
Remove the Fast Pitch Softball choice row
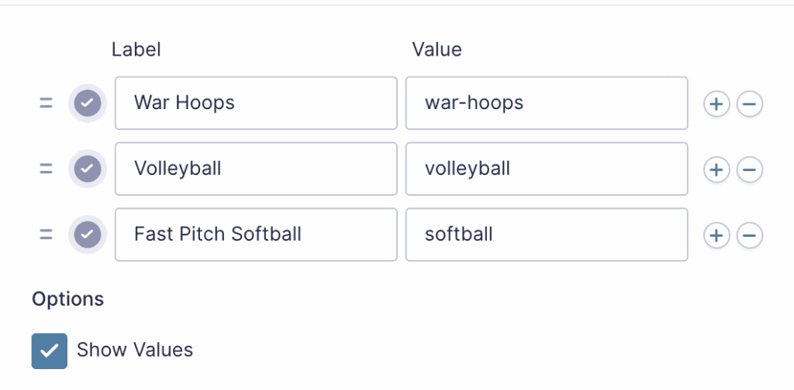pyautogui.click(x=750, y=234)
